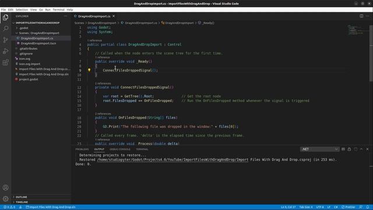Click the Split Editor Right icon
Screen dimensions: 373x210
(x=361, y=16)
